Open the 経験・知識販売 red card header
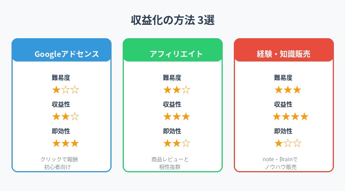The height and width of the screenshot is (191, 345). pos(284,54)
